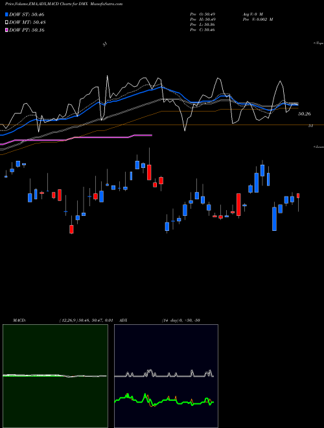This screenshot has height=428, width=324.
Task: Click the magenta DOW PT legend swatch
Action: 7,30
